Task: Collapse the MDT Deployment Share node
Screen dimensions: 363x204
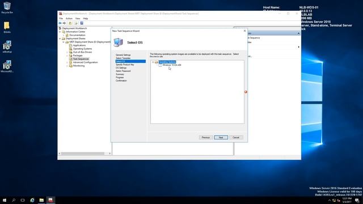Action: [x=64, y=42]
